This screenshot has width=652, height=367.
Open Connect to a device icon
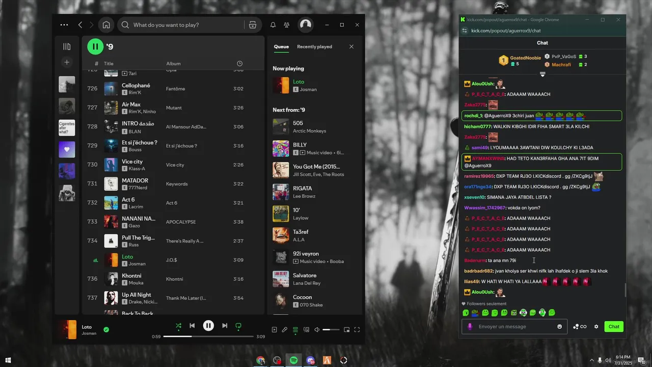[x=306, y=330]
